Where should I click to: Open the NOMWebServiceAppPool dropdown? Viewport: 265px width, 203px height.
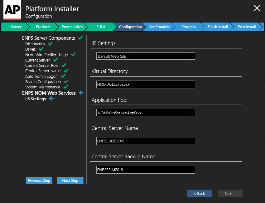[146, 113]
